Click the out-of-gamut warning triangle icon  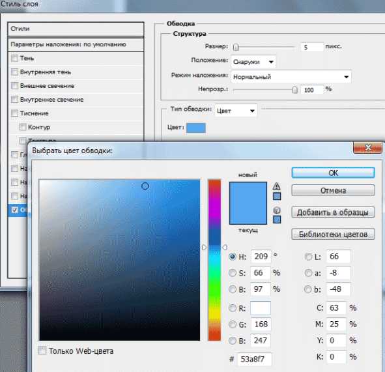[276, 186]
